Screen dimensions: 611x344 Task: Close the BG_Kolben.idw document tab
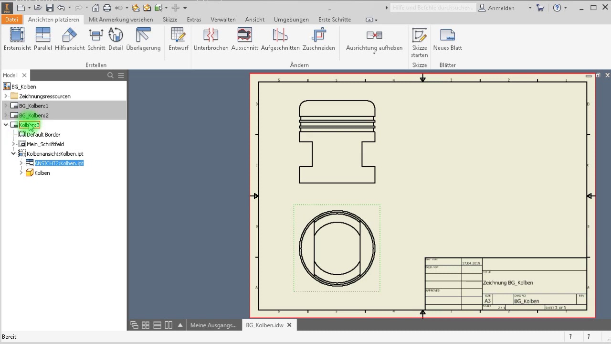coord(289,325)
